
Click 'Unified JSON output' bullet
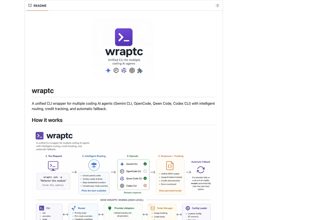tap(170, 174)
